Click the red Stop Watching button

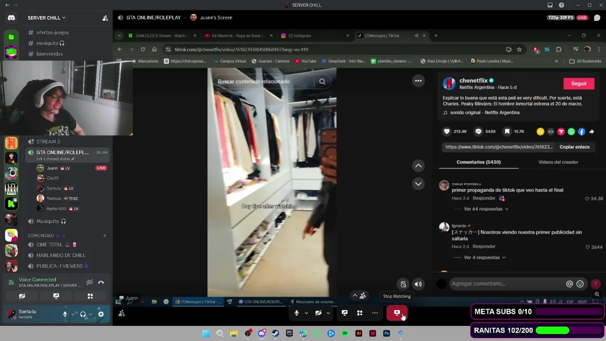pos(397,313)
